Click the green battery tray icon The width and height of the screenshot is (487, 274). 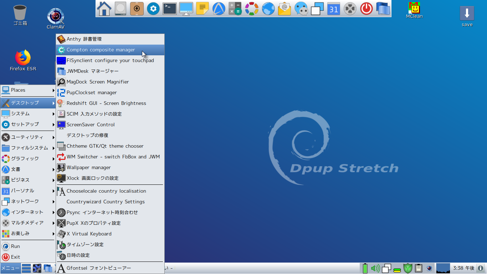[365, 268]
